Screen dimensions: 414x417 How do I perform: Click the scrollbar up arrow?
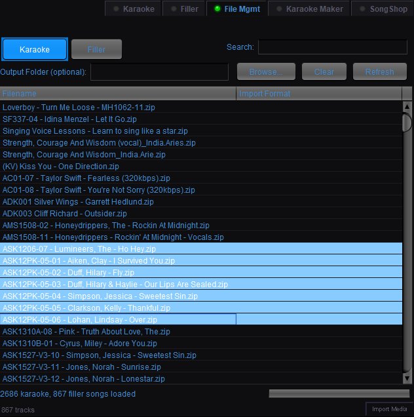407,107
